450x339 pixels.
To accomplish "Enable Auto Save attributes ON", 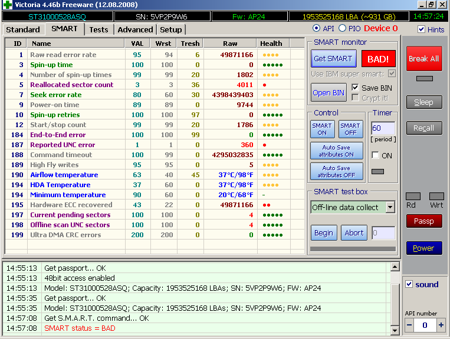I will 337,151.
